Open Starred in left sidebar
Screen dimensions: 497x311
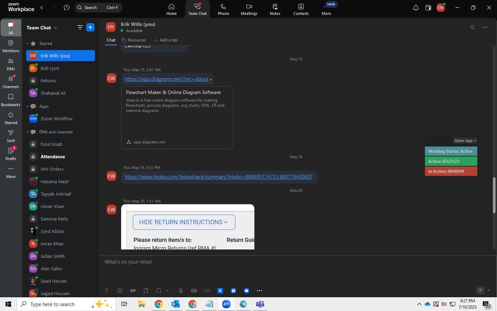pyautogui.click(x=11, y=118)
